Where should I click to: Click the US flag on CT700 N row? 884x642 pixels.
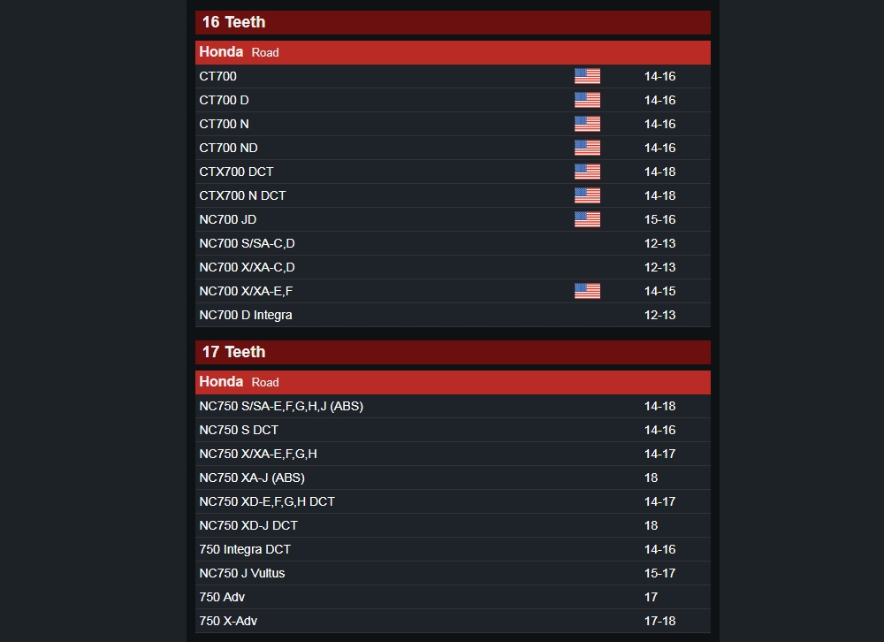click(x=587, y=124)
